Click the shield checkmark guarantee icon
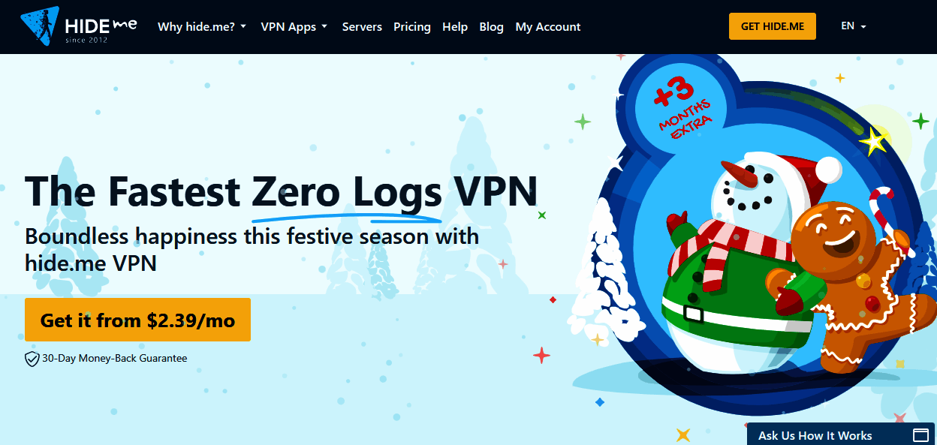Screen dimensions: 937x445 click(x=32, y=359)
